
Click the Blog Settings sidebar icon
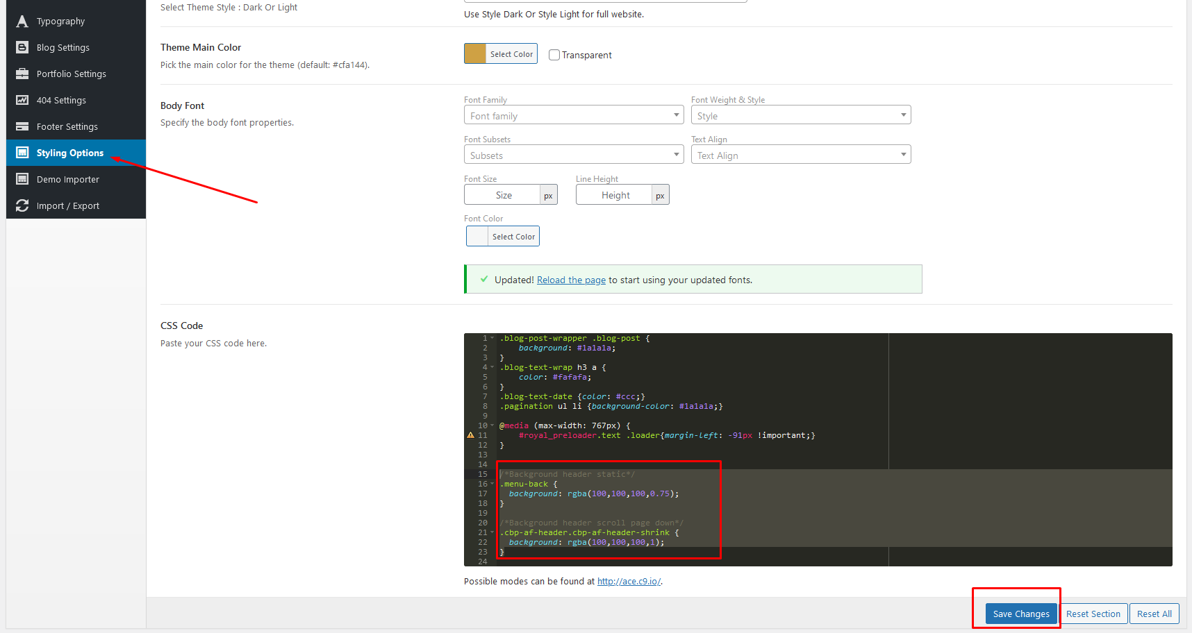[22, 48]
